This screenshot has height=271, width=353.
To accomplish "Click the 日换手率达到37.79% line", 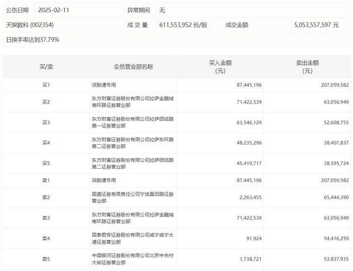I will (33, 40).
